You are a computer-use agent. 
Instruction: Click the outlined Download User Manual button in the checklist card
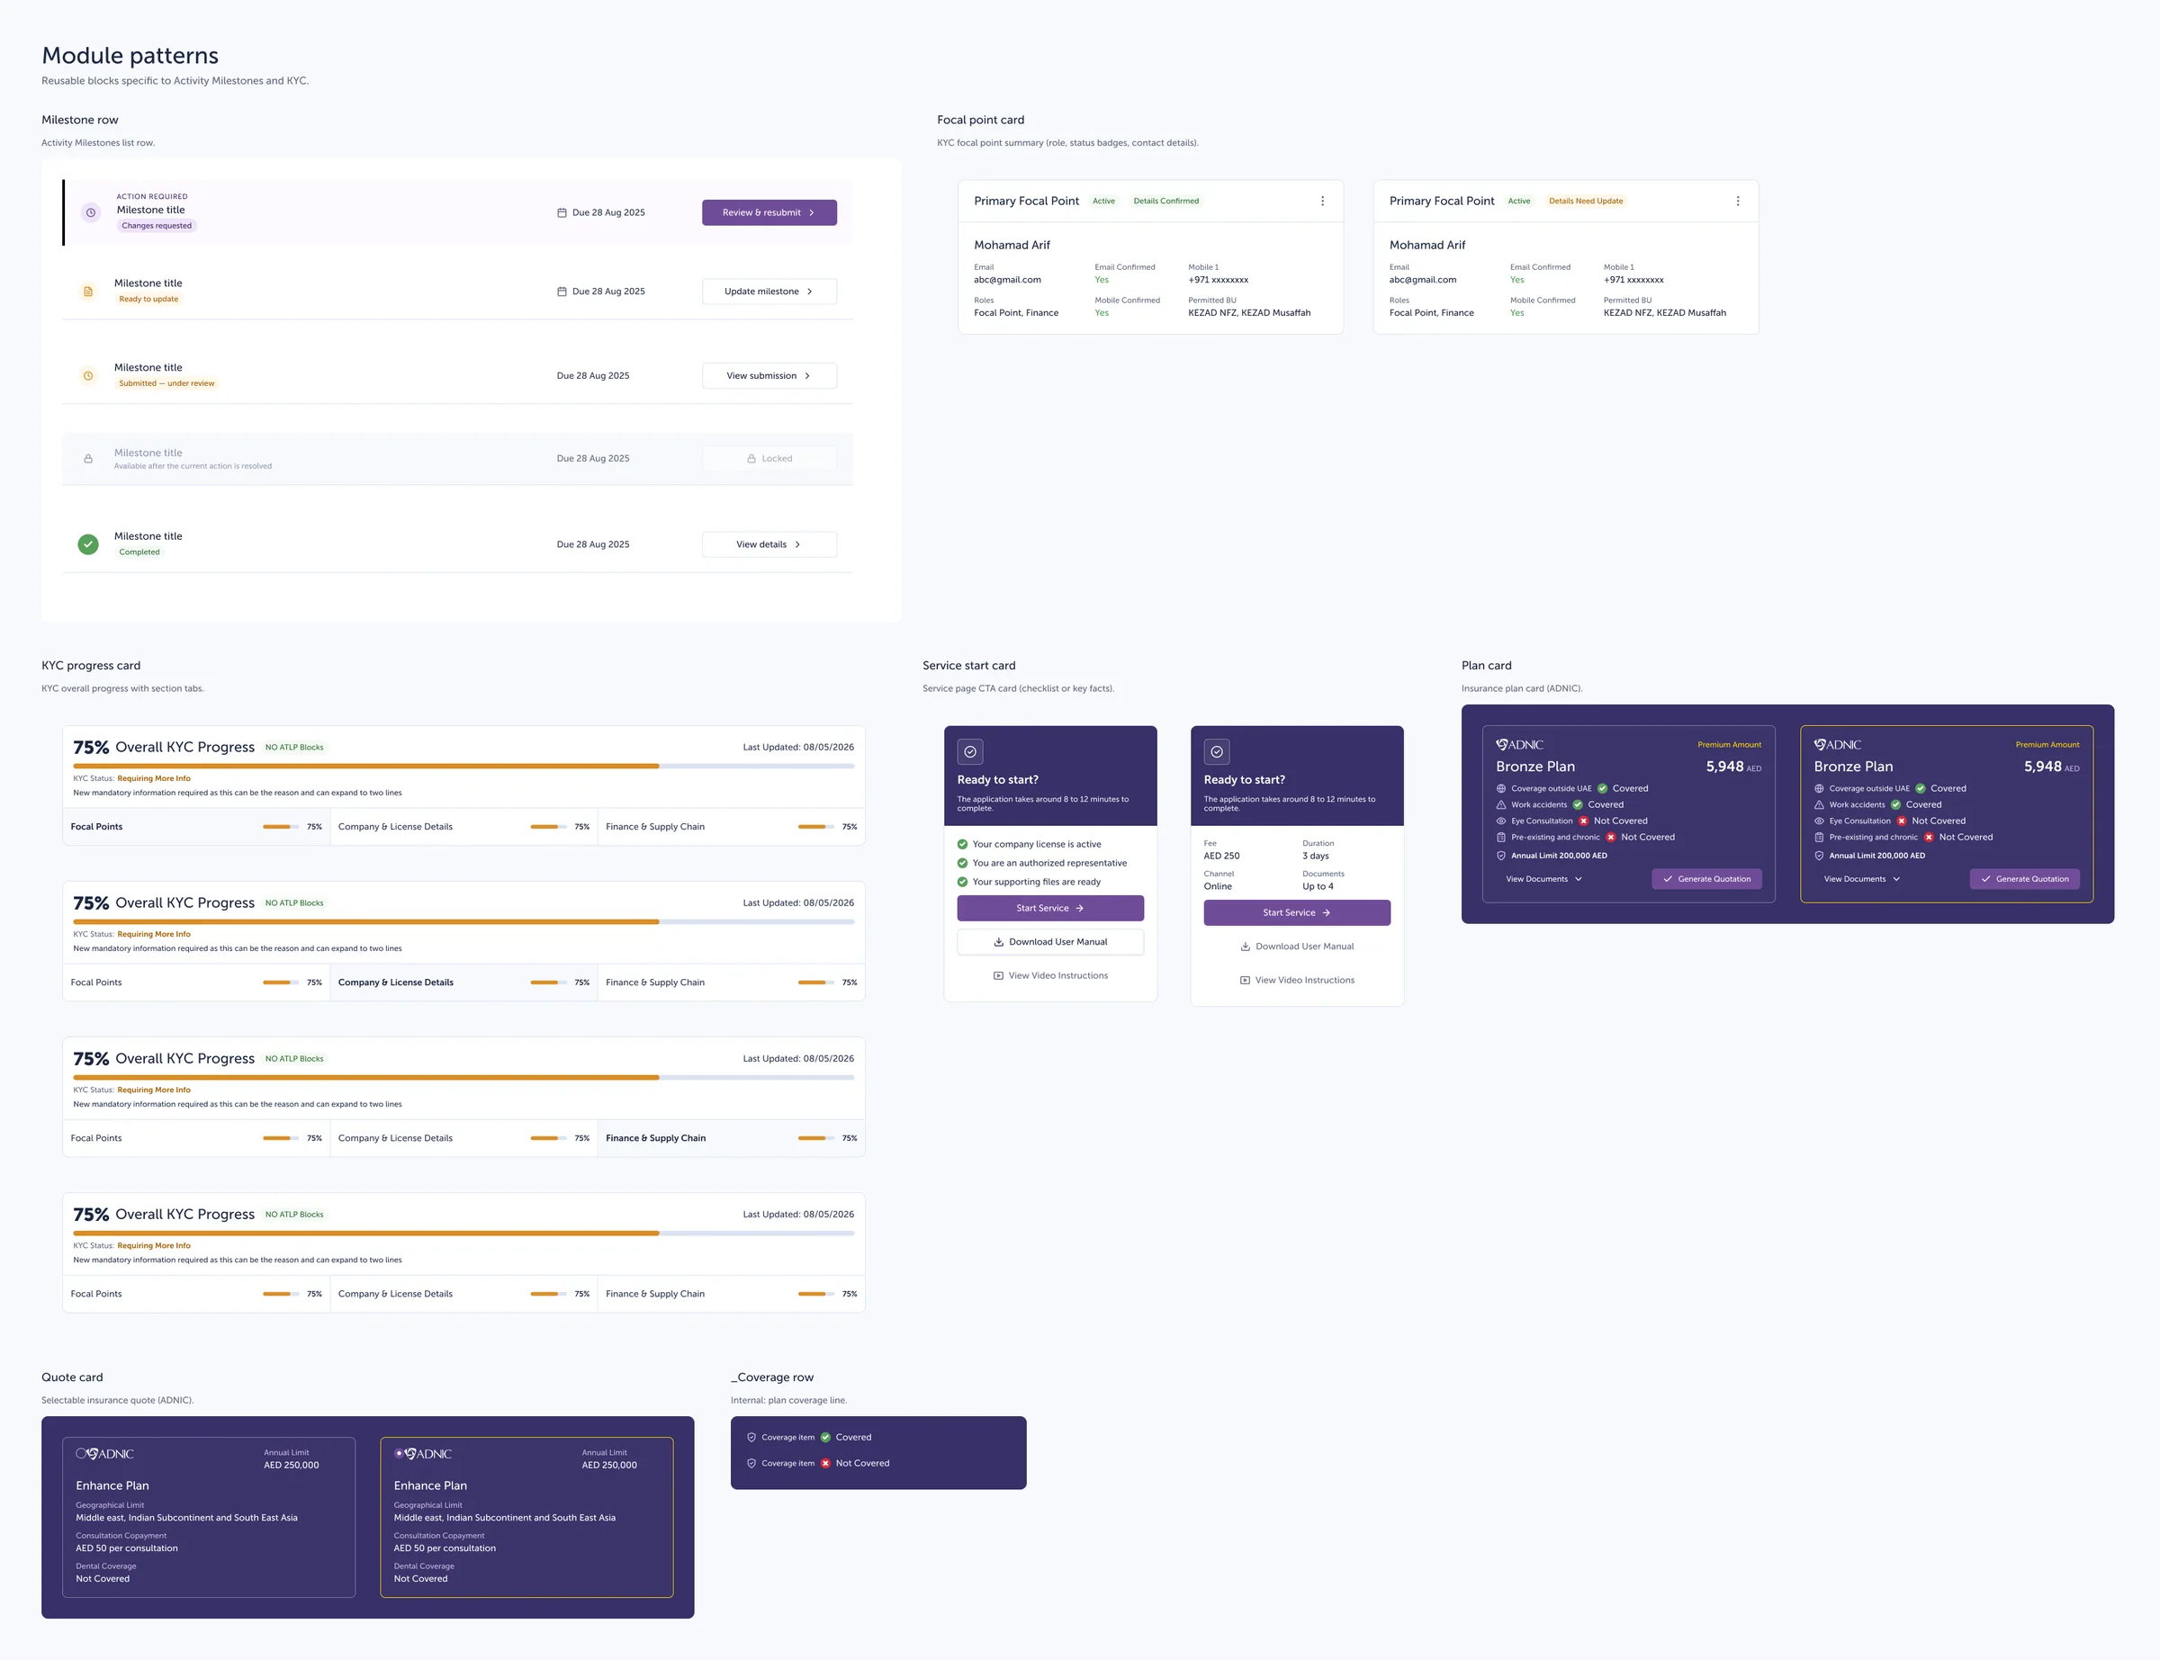coord(1050,942)
